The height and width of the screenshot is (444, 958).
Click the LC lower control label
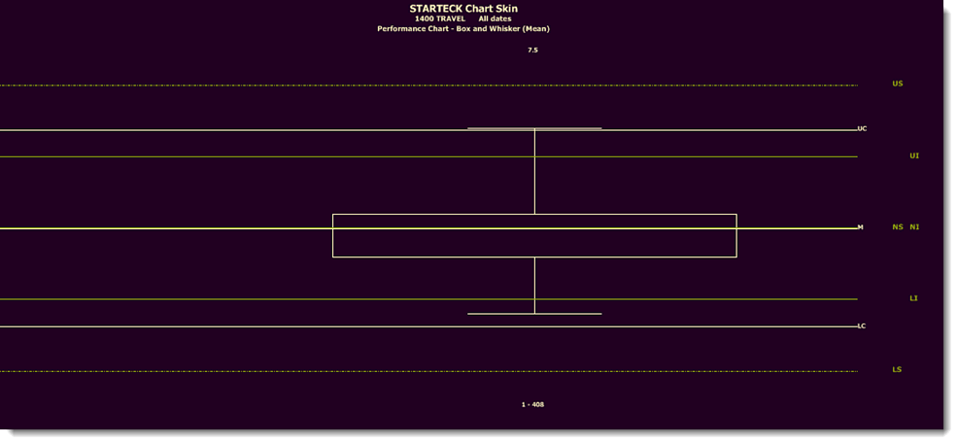862,325
